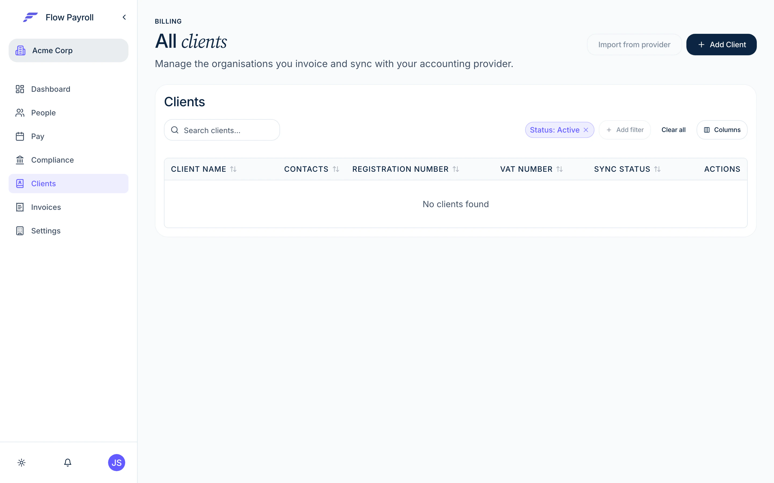The height and width of the screenshot is (483, 774).
Task: Click sort arrows next to Client Name
Action: point(234,169)
